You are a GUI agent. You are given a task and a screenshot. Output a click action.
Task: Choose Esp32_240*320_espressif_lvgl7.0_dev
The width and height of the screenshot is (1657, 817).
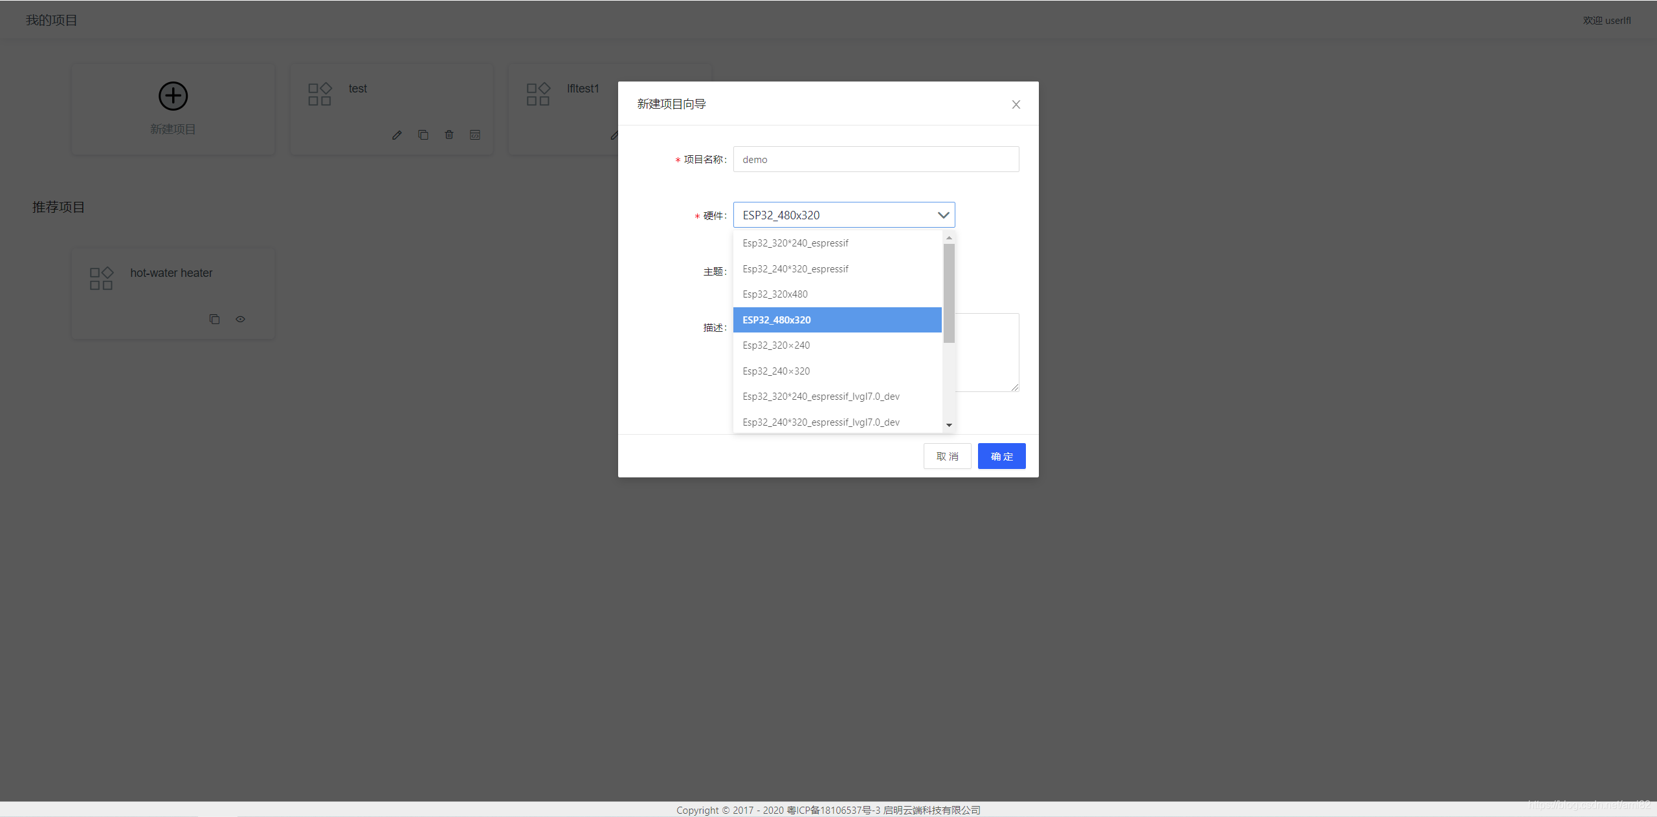(837, 422)
